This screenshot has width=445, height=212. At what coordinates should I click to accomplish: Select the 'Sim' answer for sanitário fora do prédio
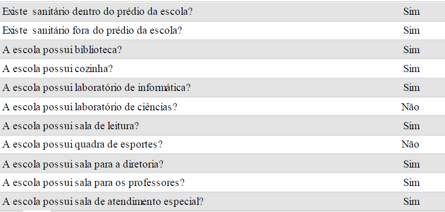(411, 30)
